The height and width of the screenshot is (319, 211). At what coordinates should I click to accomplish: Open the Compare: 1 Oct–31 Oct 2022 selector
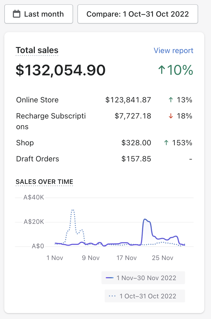[x=138, y=14]
